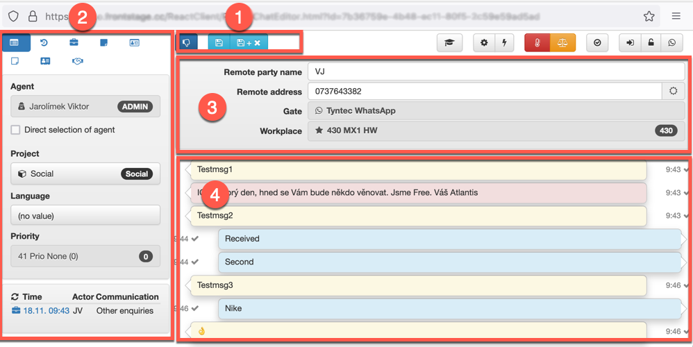
Task: Click the Remote address input field
Action: (x=485, y=92)
